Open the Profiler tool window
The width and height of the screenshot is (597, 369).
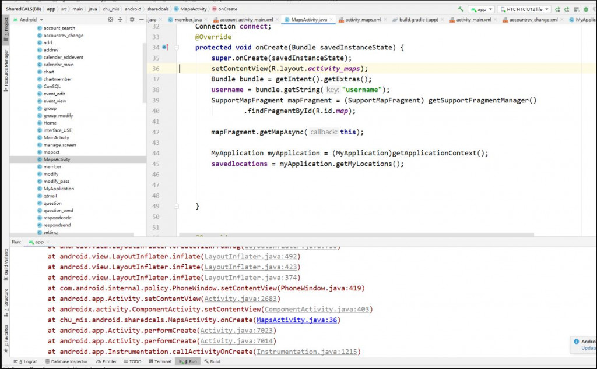(x=106, y=361)
